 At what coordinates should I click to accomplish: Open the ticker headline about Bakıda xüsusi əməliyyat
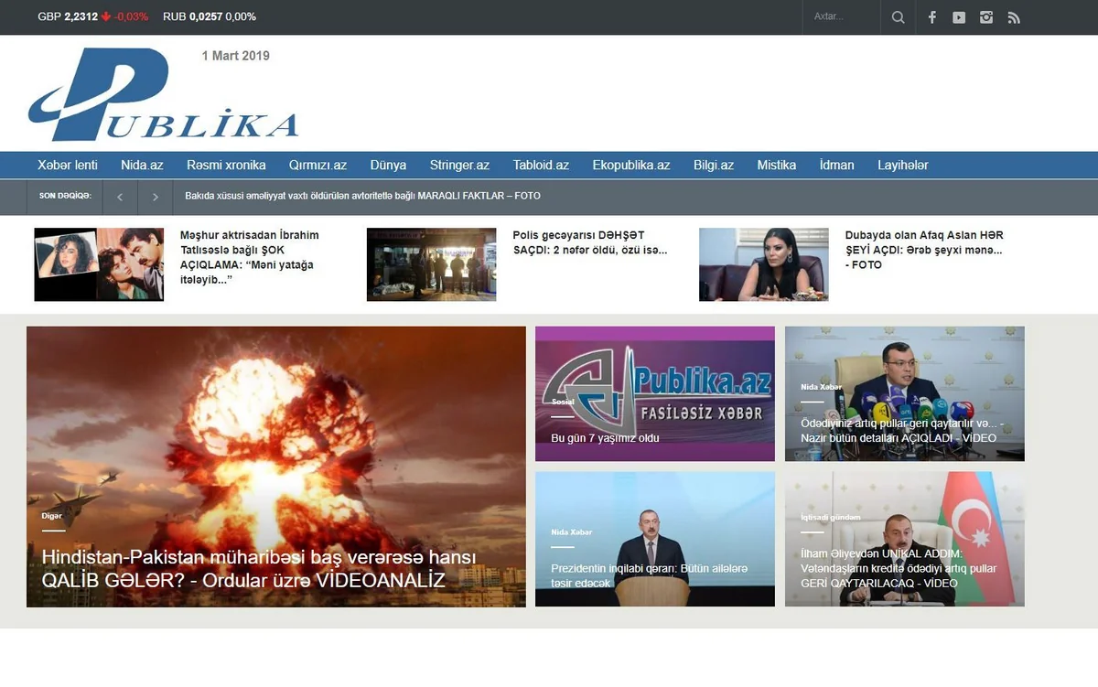(x=362, y=196)
